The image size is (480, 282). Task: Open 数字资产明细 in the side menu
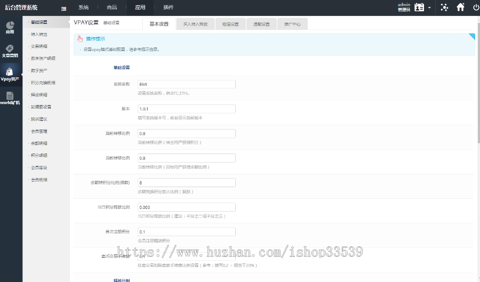pyautogui.click(x=43, y=59)
